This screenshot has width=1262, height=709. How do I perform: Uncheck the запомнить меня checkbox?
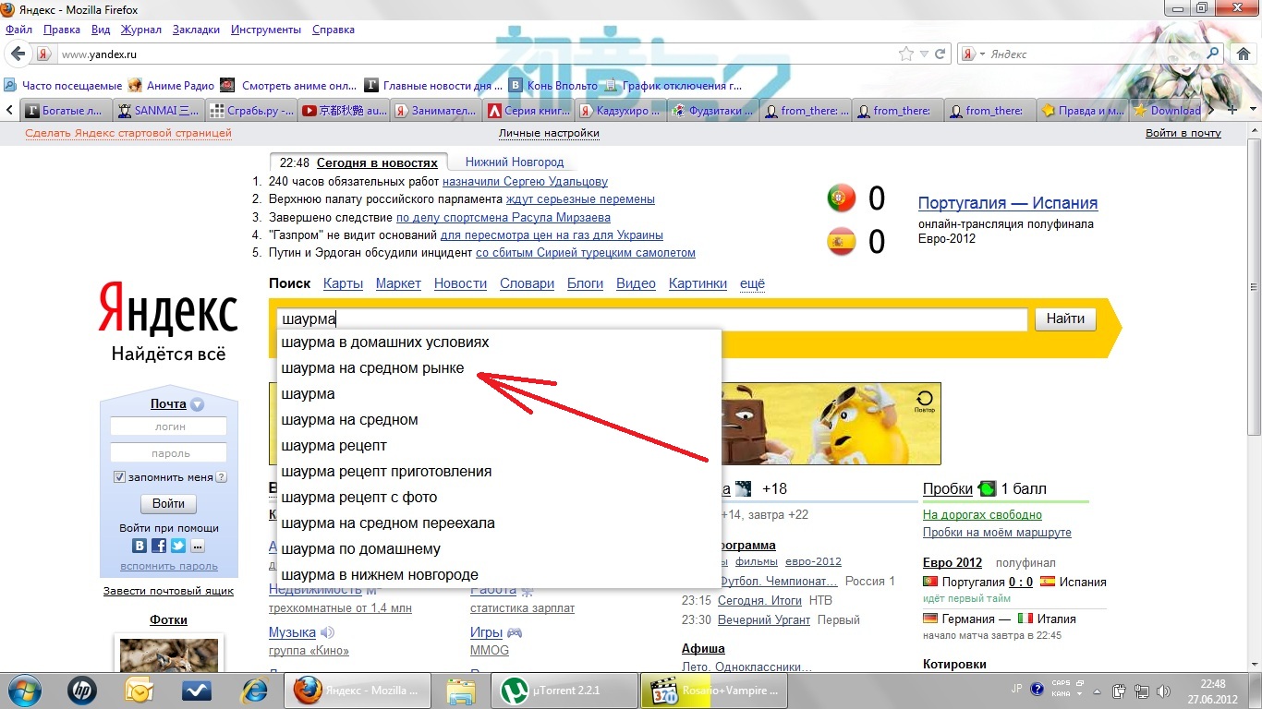119,477
